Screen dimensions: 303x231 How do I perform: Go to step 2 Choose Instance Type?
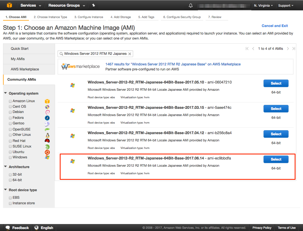click(50, 17)
